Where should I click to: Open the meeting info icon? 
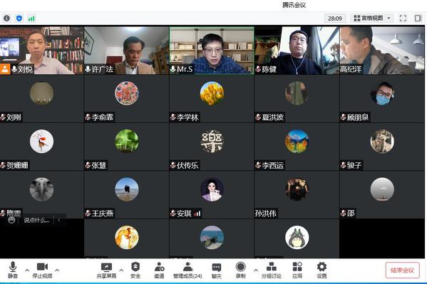(6, 19)
